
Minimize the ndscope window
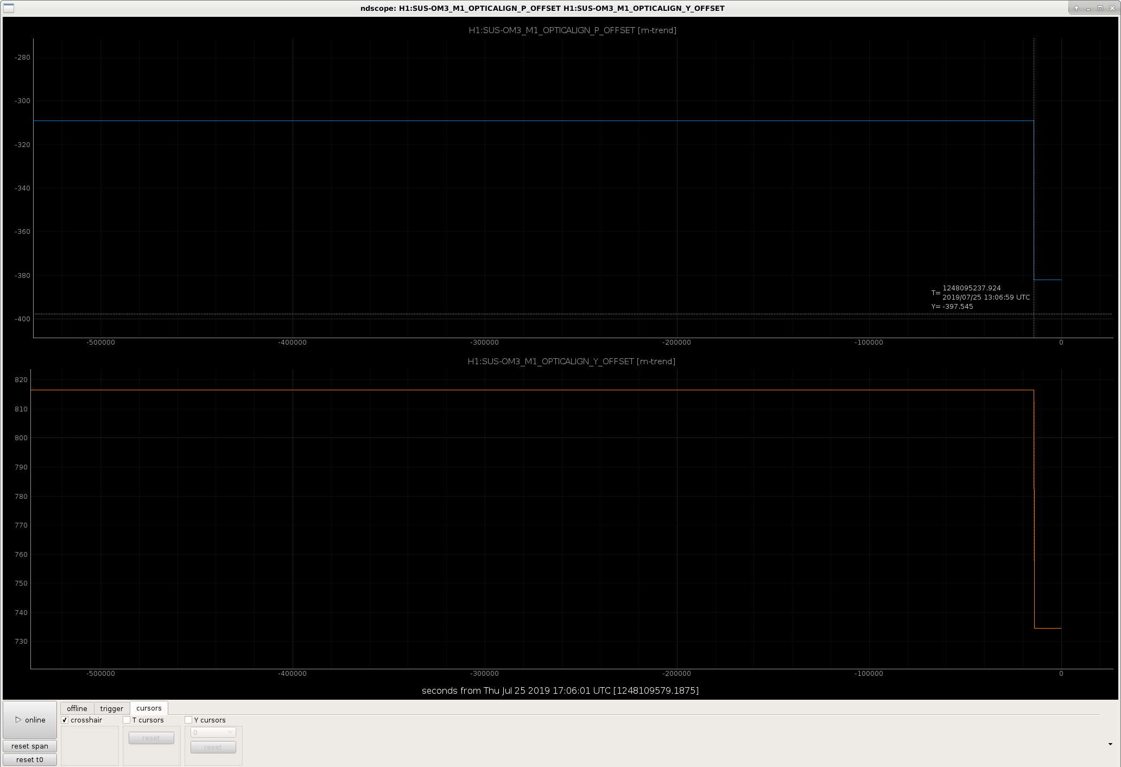tap(1088, 8)
